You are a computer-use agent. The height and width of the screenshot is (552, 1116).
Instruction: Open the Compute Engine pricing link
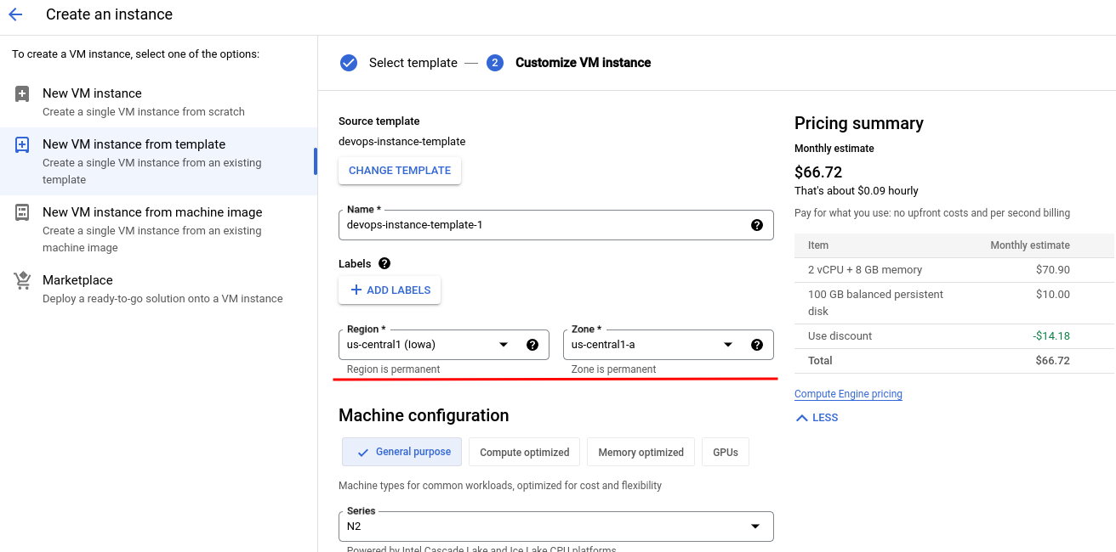tap(848, 394)
